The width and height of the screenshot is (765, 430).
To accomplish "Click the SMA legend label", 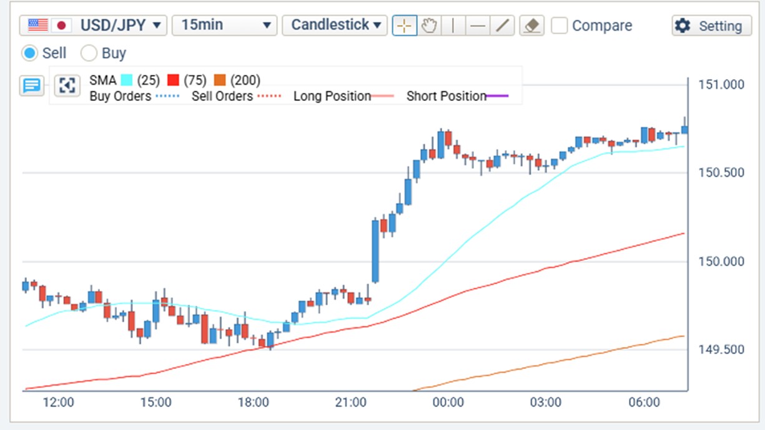I will pyautogui.click(x=103, y=80).
